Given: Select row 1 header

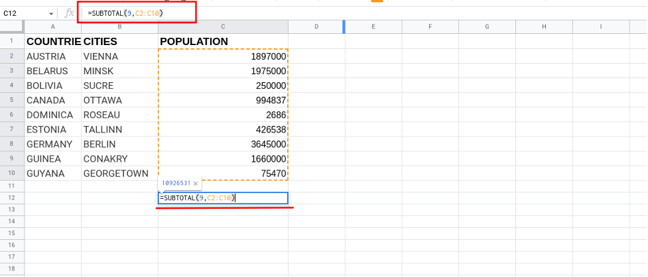Looking at the screenshot, I should pyautogui.click(x=12, y=41).
